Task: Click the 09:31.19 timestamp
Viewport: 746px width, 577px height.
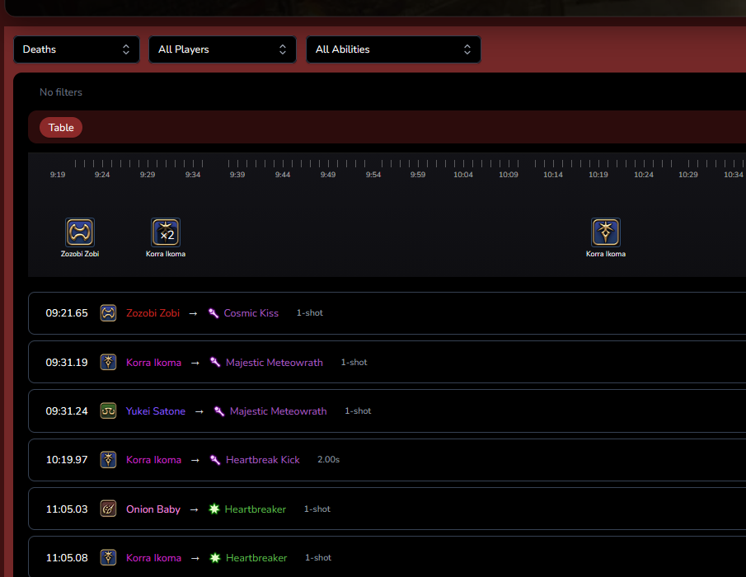Action: pos(67,363)
